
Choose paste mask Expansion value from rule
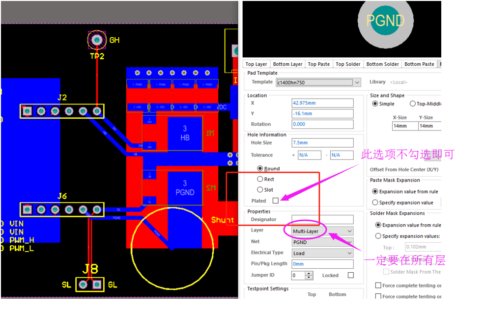375,191
